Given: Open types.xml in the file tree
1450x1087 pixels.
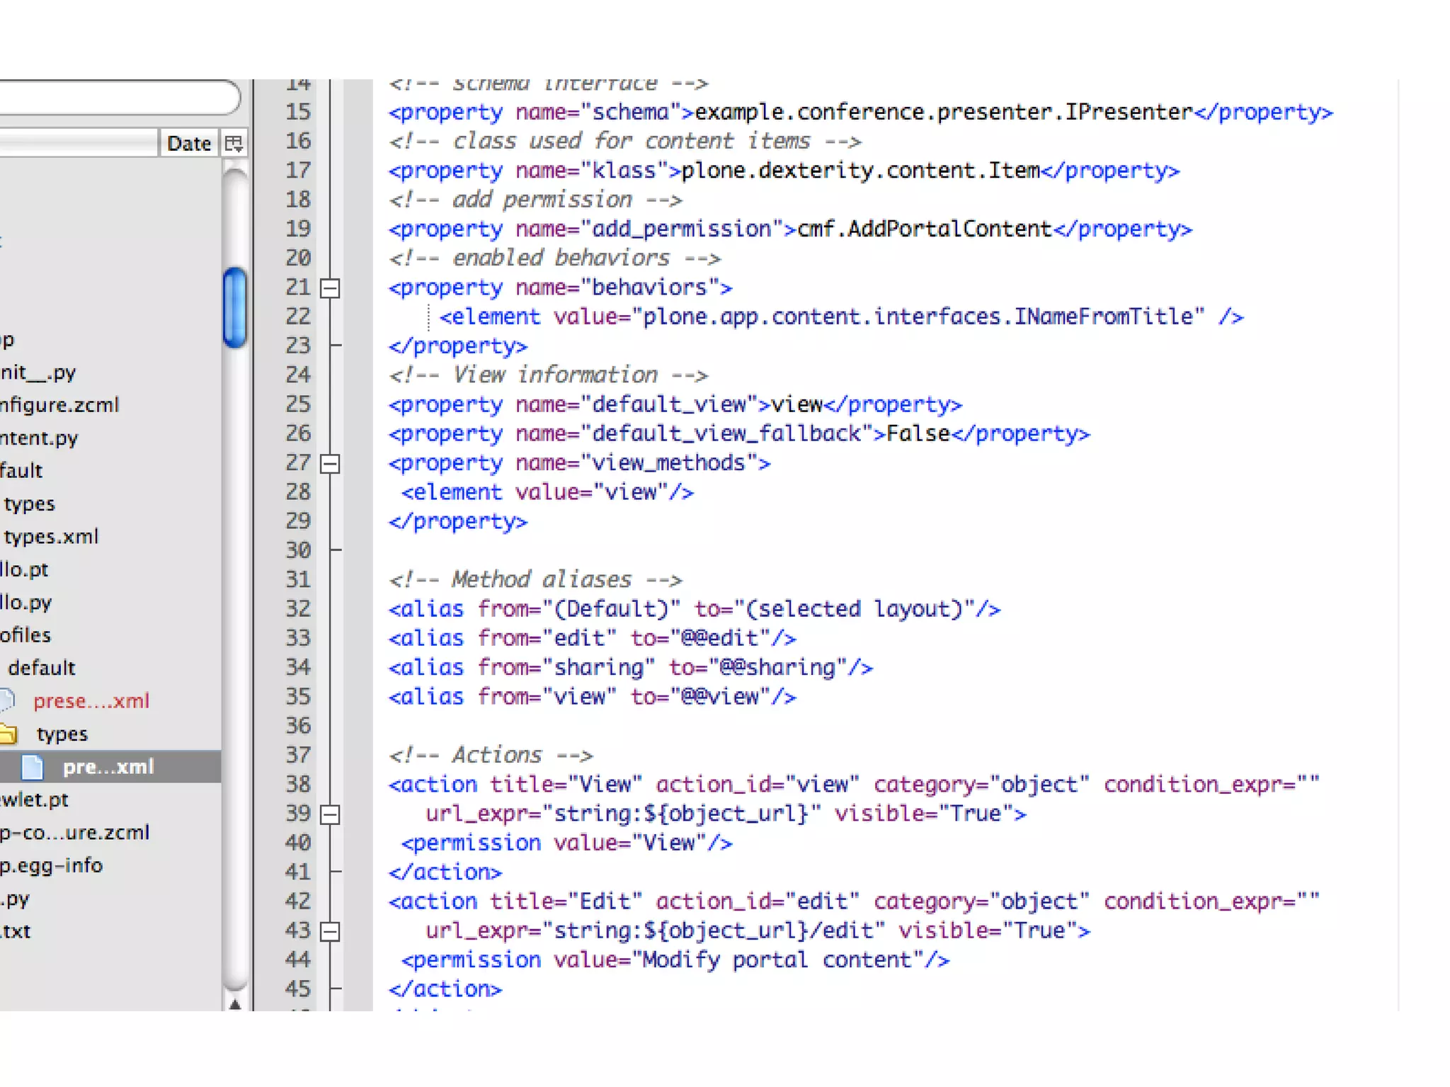Looking at the screenshot, I should [x=51, y=537].
